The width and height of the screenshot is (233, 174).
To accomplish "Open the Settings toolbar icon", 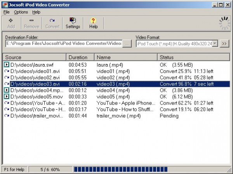I will click(73, 21).
